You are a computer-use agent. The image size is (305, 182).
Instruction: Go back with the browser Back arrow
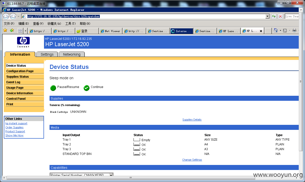[x=6, y=17]
